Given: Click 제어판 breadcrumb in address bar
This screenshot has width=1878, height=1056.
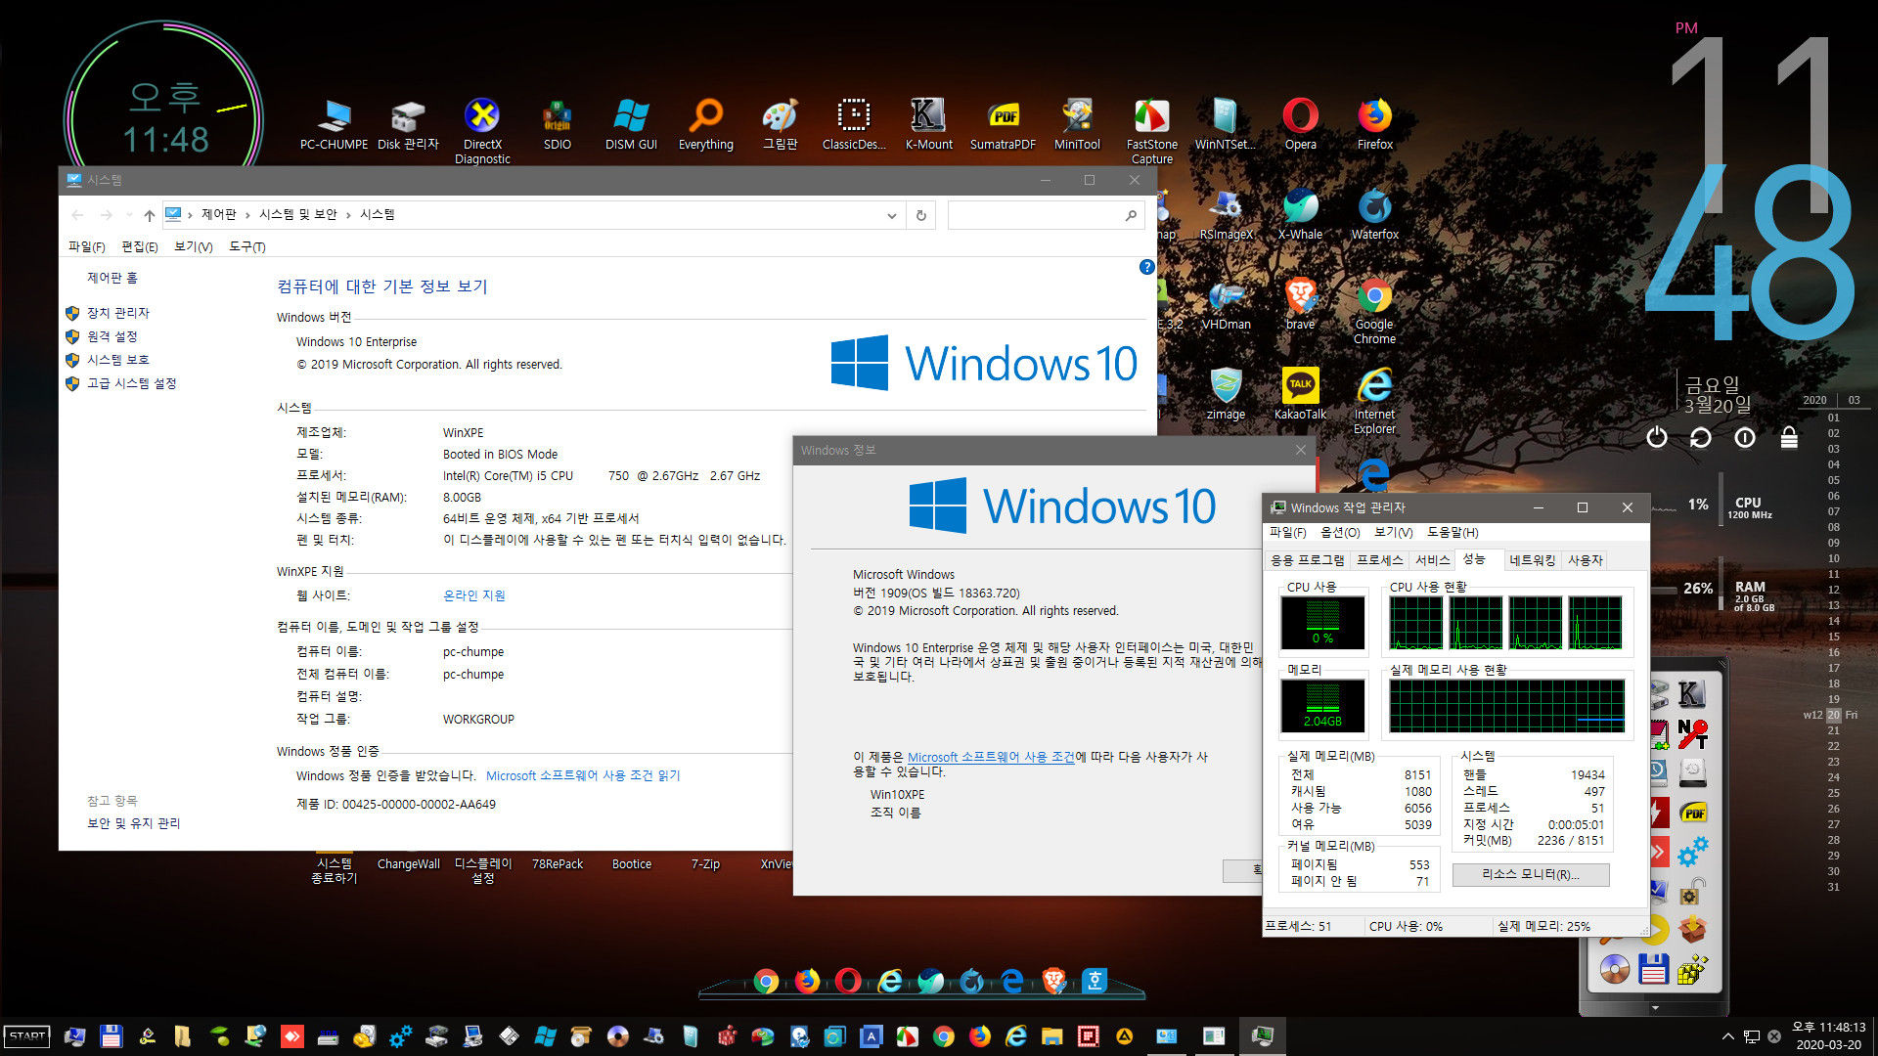Looking at the screenshot, I should pos(218,215).
